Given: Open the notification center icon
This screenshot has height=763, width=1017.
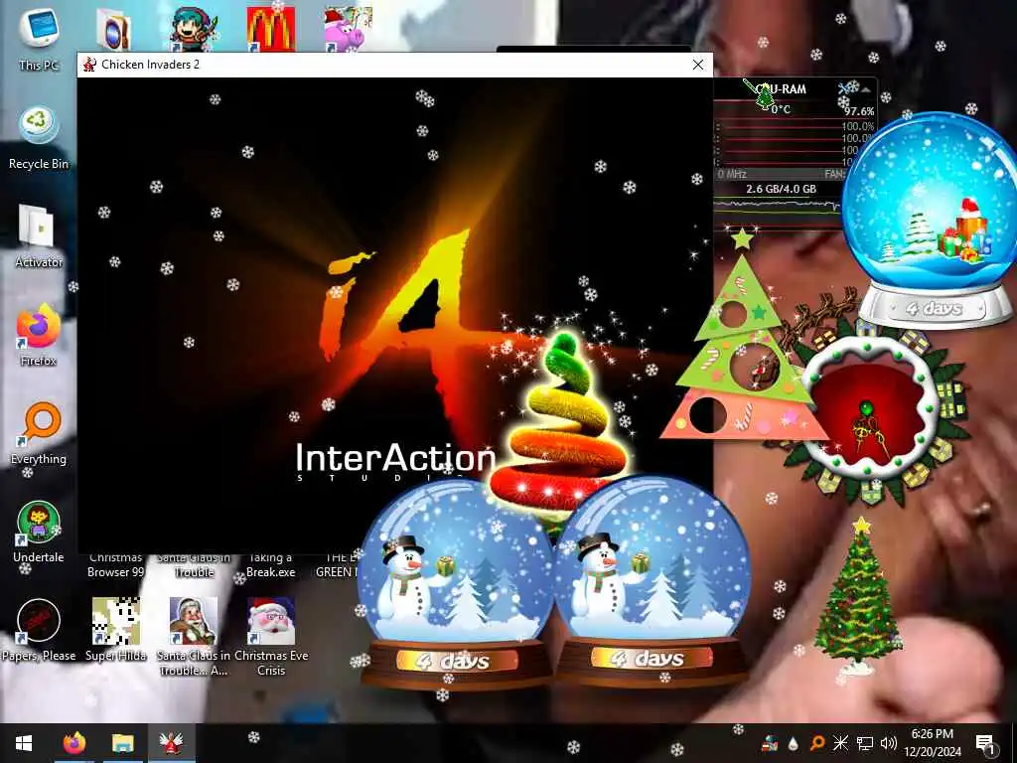Looking at the screenshot, I should tap(985, 743).
